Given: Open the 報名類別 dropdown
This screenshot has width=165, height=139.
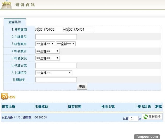Looking at the screenshot, I should click(x=47, y=51).
